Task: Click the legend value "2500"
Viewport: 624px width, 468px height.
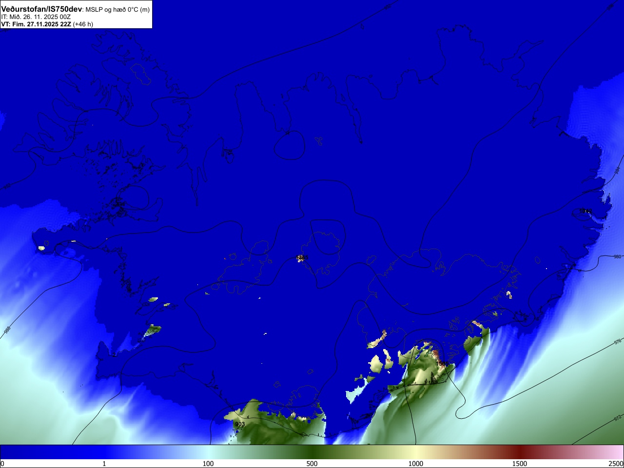Action: click(616, 464)
